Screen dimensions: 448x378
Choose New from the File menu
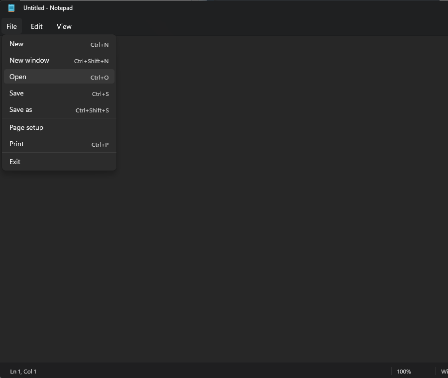point(59,44)
